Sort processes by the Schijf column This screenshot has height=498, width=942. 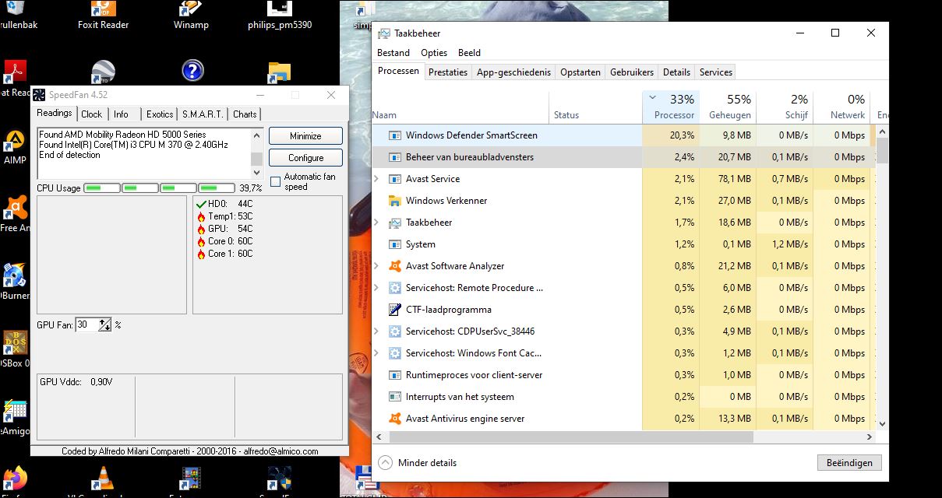coord(784,107)
